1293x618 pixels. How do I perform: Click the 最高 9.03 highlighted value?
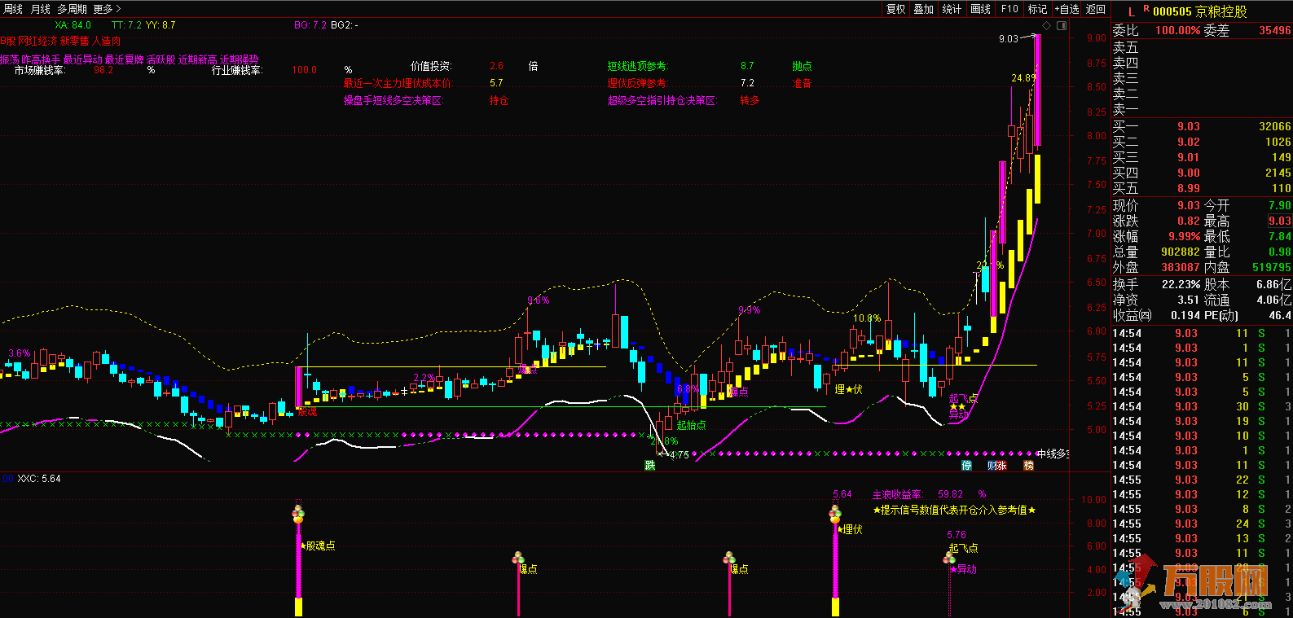click(1279, 221)
